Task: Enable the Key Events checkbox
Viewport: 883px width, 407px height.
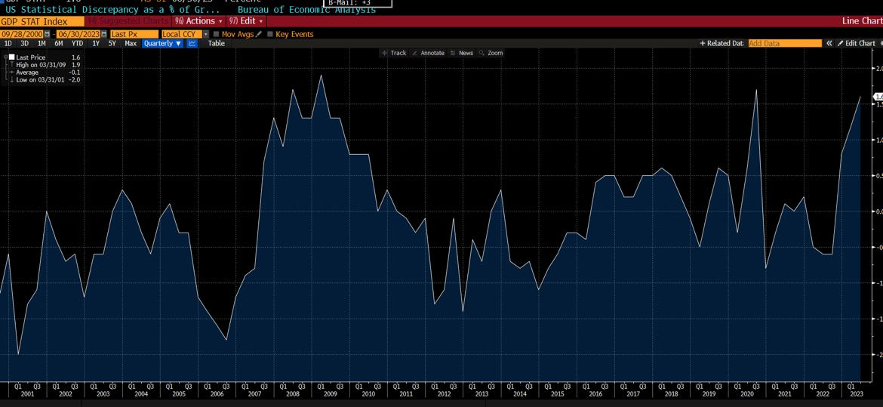Action: click(270, 35)
